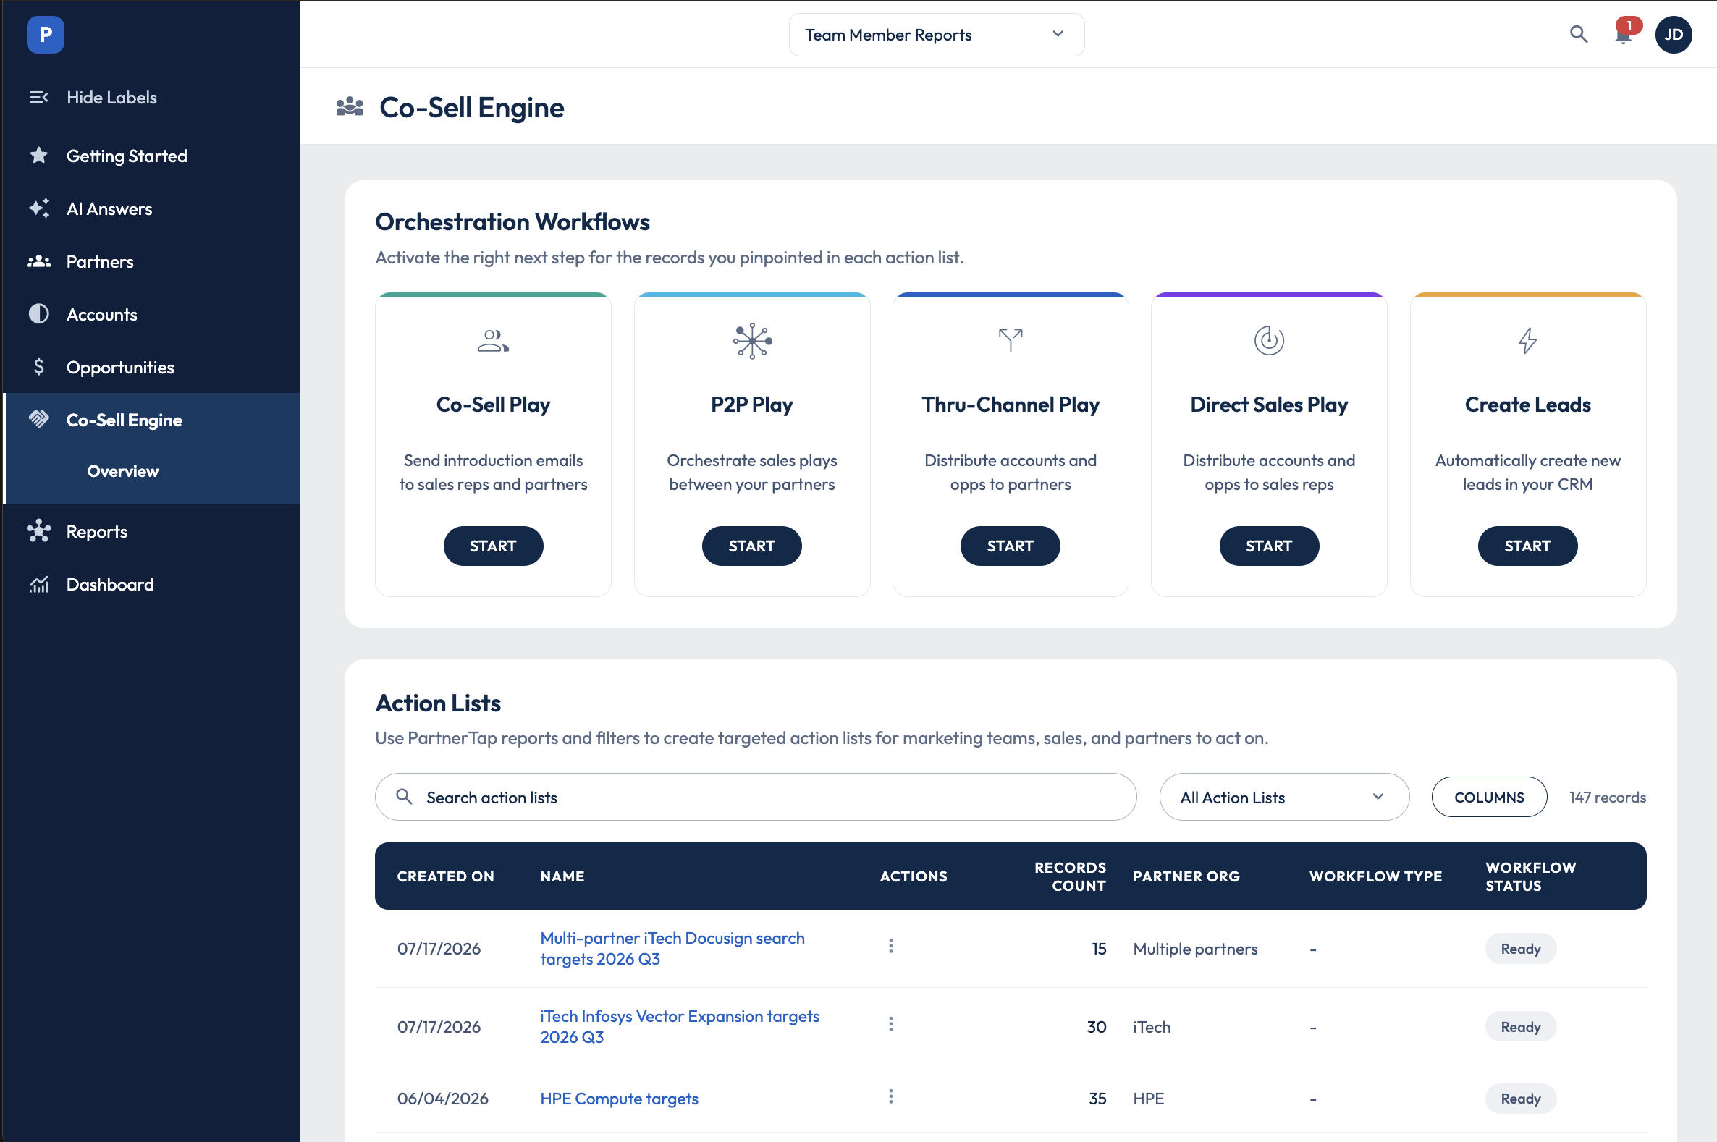Open the HPE Compute targets link

click(618, 1098)
